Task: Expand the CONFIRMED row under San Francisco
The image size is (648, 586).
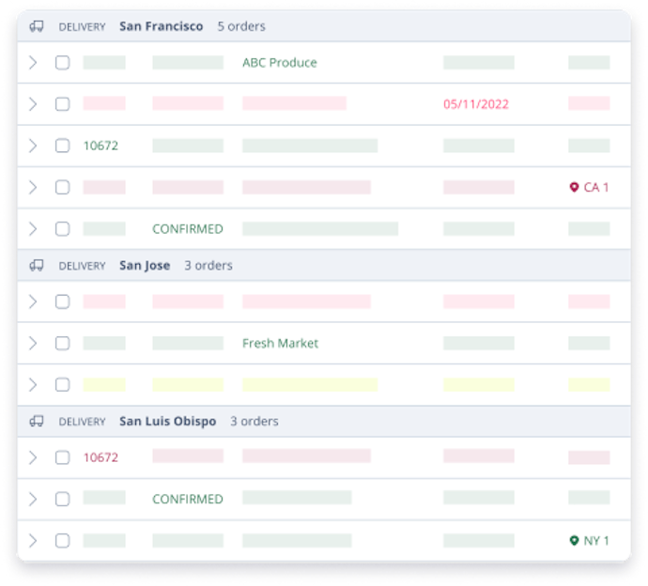Action: pyautogui.click(x=33, y=228)
